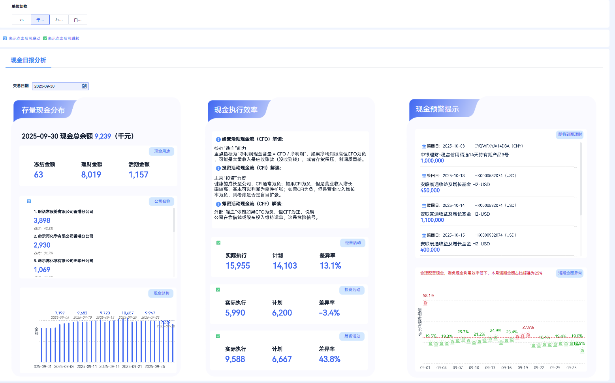Click the red alert marker labeled 58.1%
This screenshot has width=615, height=383.
pos(425,303)
